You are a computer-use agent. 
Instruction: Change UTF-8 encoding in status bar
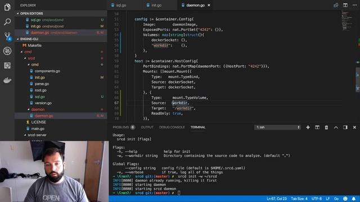(317, 199)
